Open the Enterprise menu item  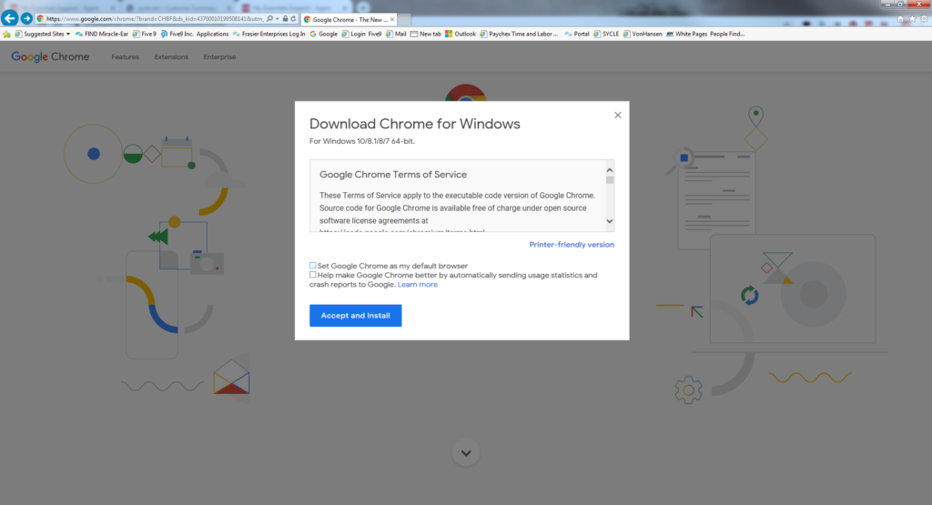219,57
